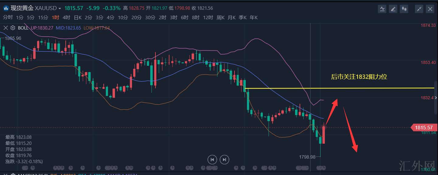Screen dimensions: 438x175
Task: Select the 日K daily chart tab
Action: click(x=78, y=18)
